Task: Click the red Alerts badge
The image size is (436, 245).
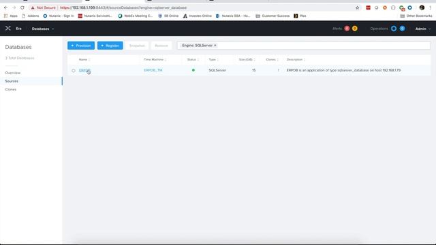Action: point(347,29)
